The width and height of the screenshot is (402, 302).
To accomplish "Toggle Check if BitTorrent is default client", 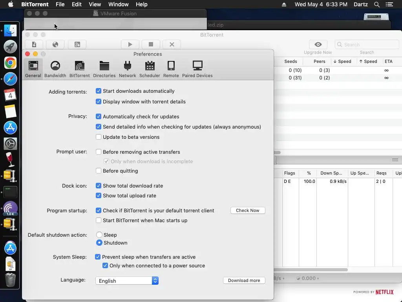I will coord(99,210).
